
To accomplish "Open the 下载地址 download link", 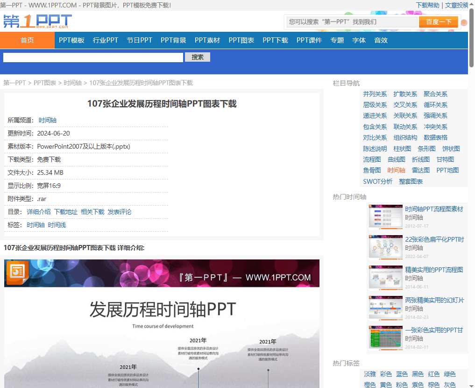I will pos(66,212).
